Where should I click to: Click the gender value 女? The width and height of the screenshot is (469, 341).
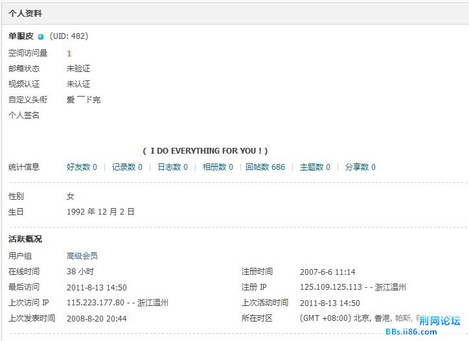[71, 196]
